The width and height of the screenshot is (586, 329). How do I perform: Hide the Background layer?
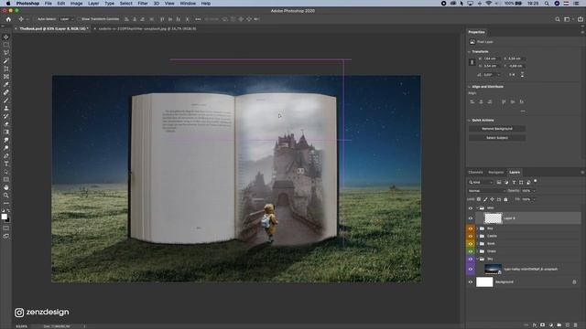click(471, 282)
